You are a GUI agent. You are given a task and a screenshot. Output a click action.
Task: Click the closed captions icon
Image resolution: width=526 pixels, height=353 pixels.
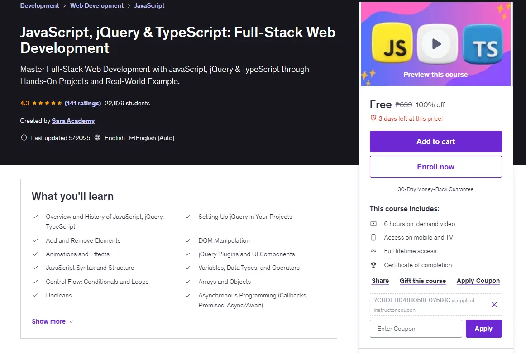(132, 138)
